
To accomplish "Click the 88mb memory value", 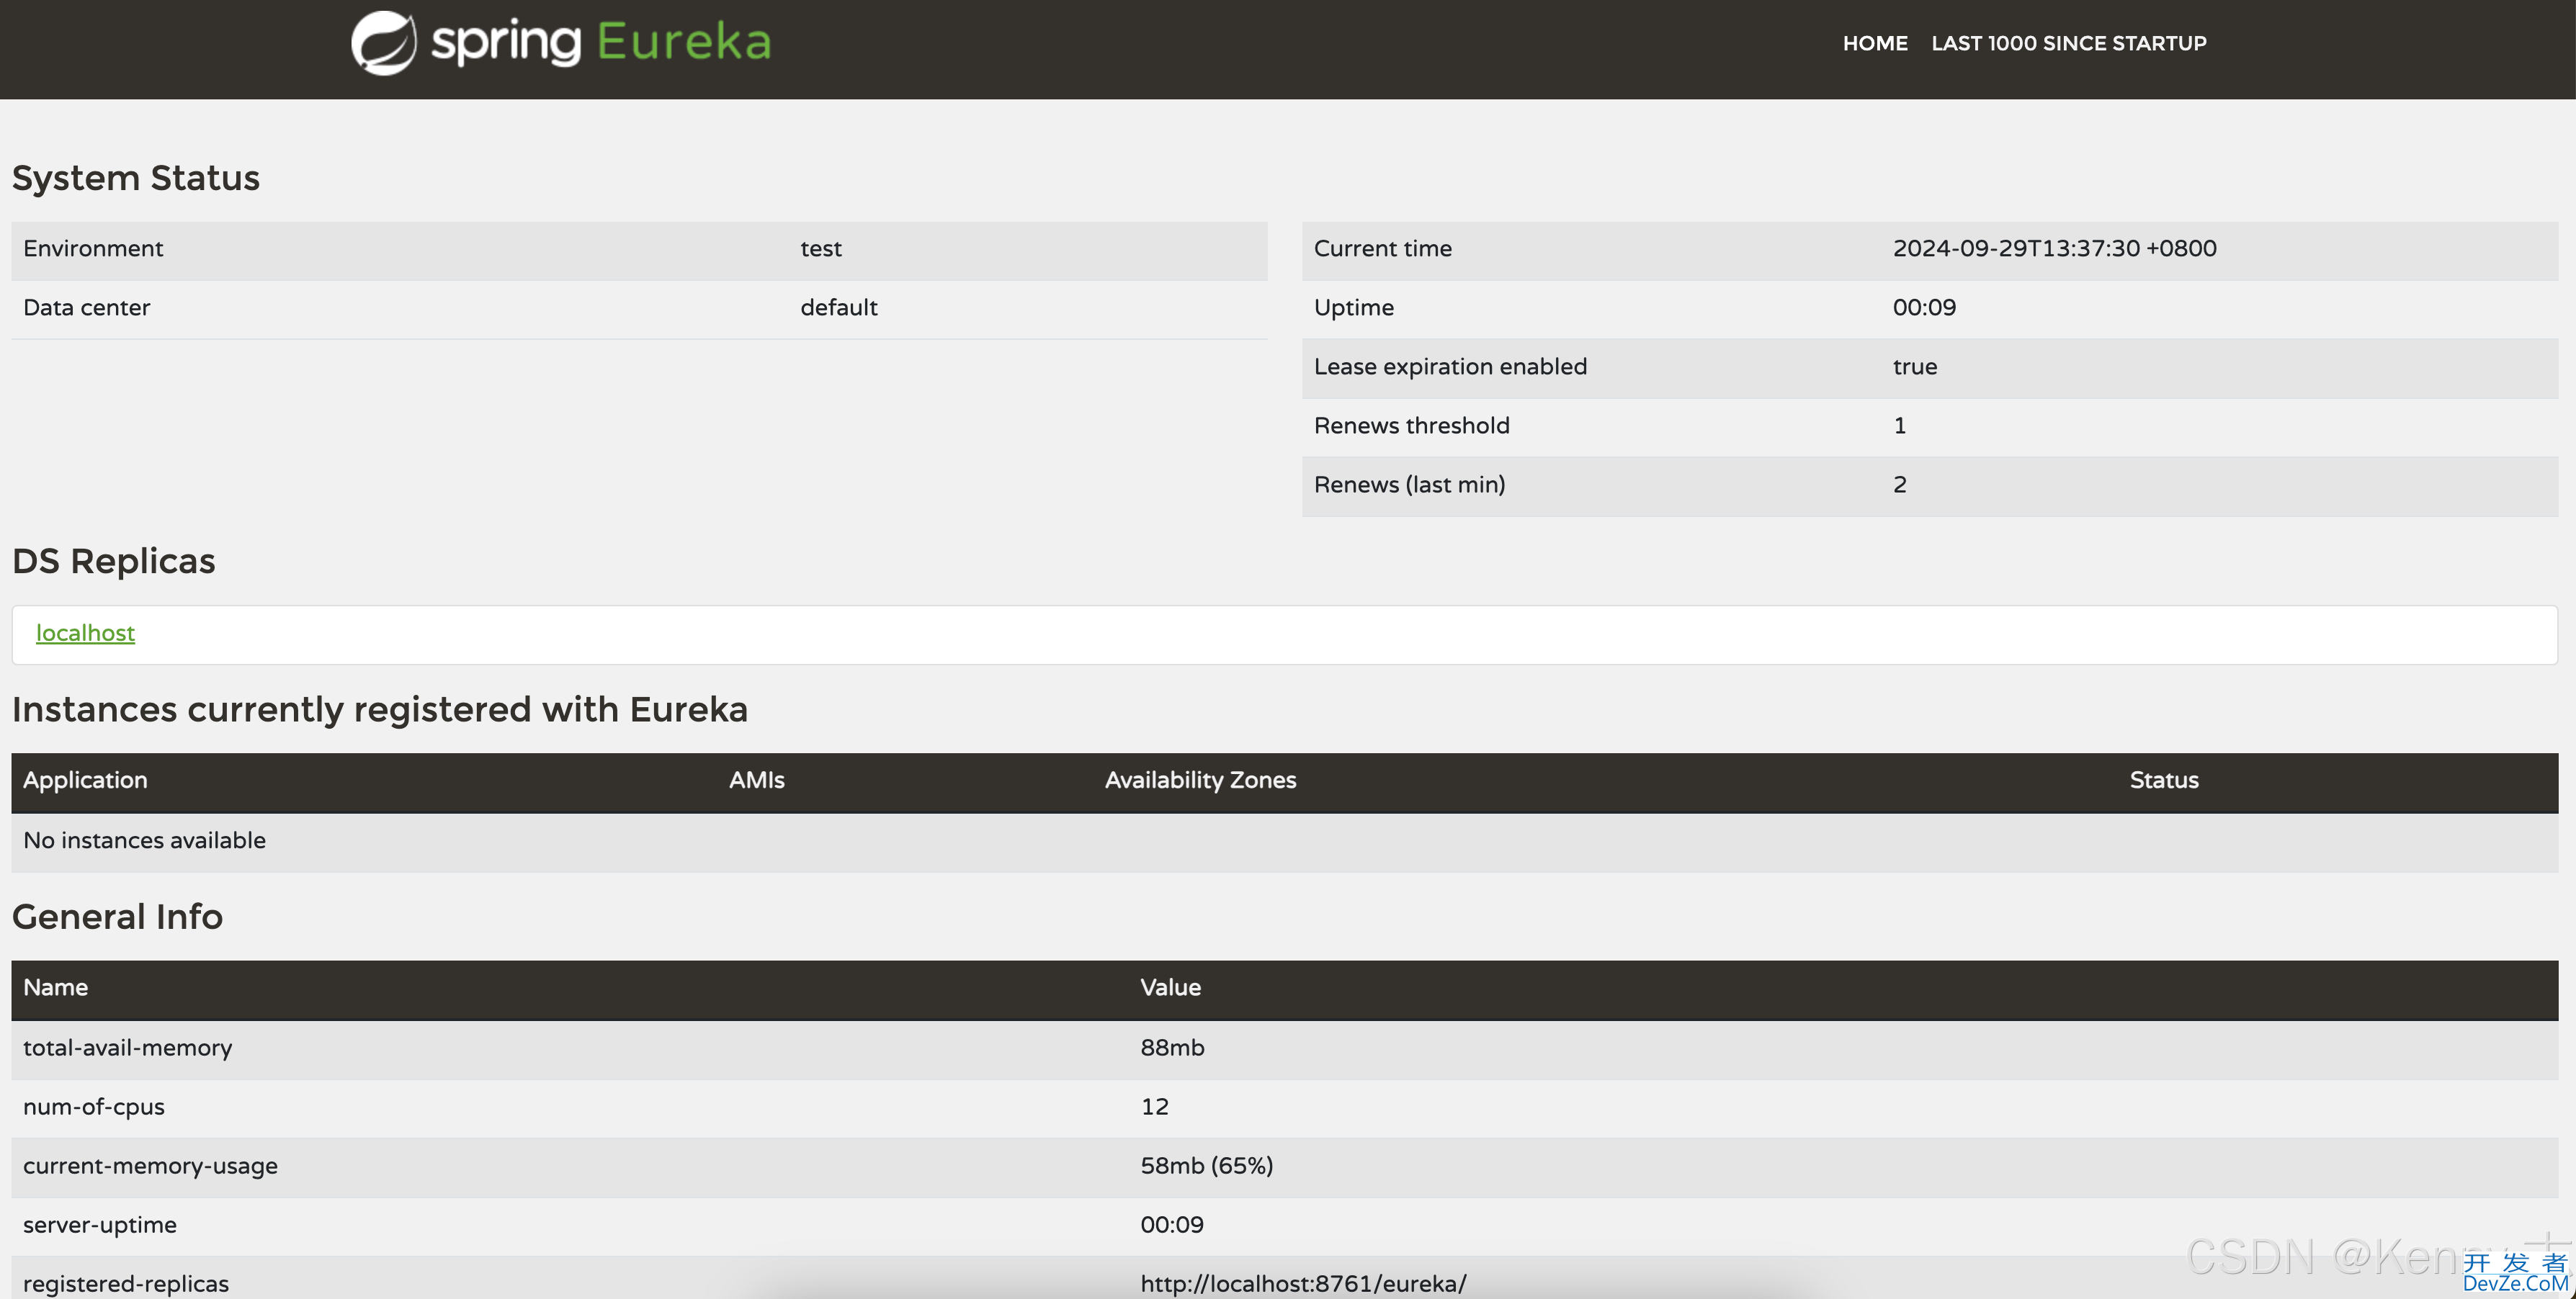I will point(1173,1048).
